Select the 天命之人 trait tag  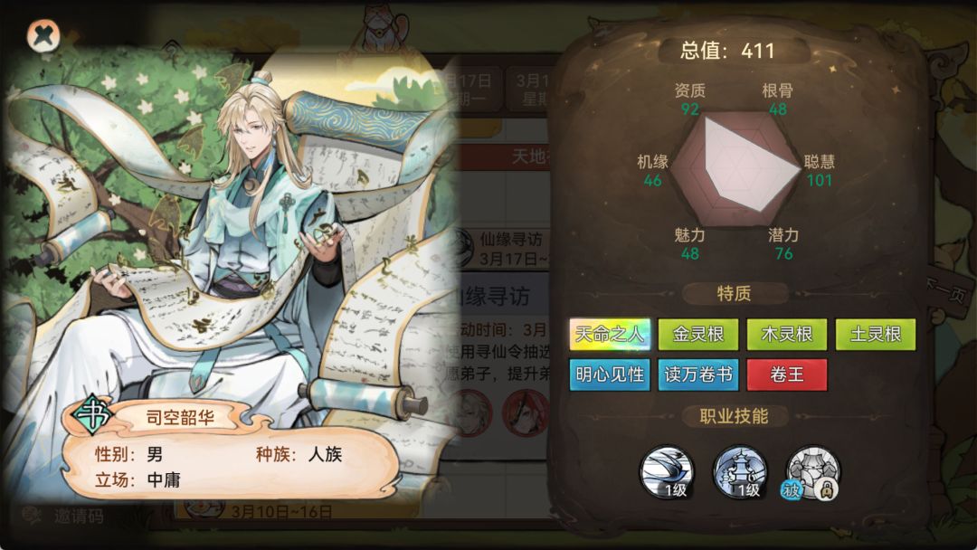coord(610,335)
